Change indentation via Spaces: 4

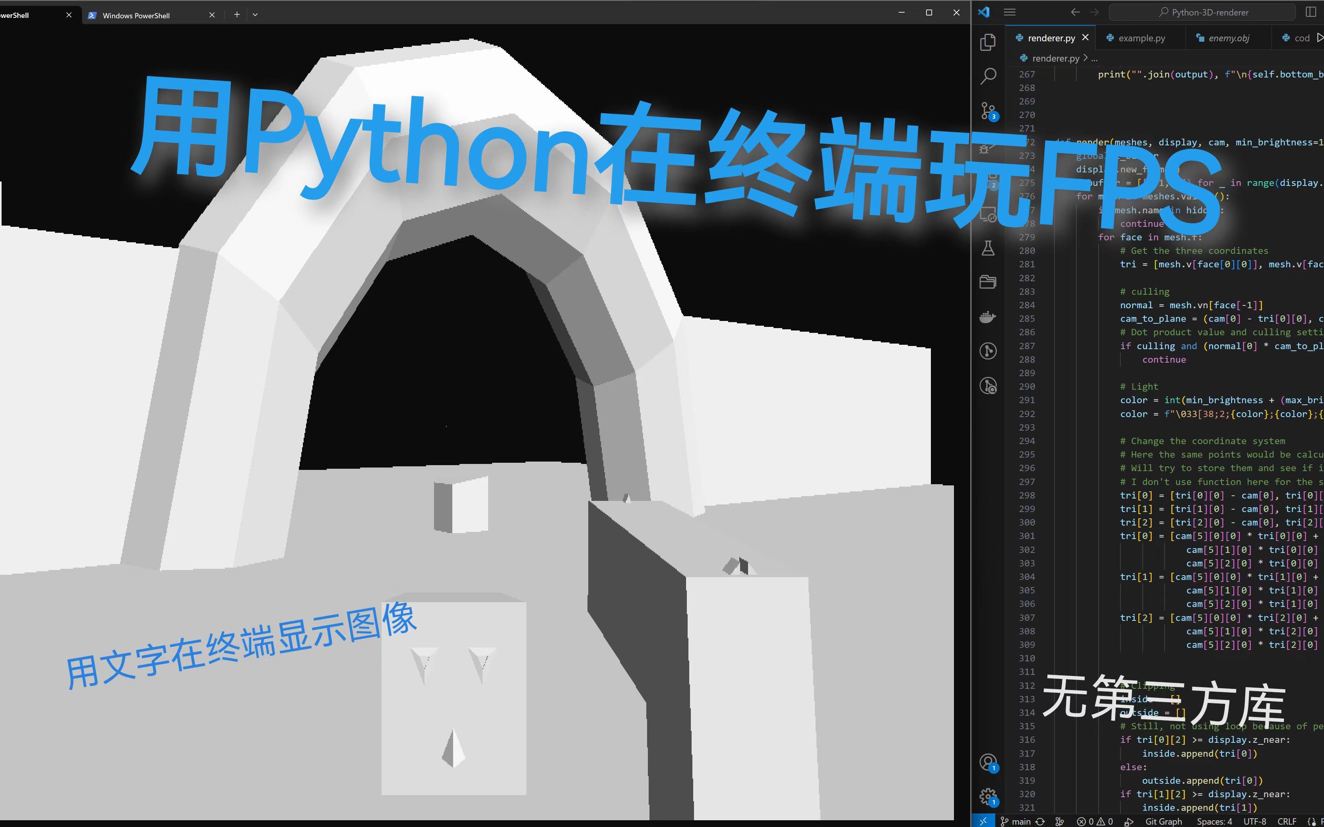1214,821
